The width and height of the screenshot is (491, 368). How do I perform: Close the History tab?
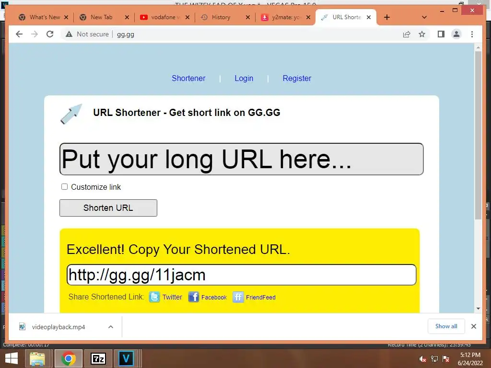click(x=248, y=17)
